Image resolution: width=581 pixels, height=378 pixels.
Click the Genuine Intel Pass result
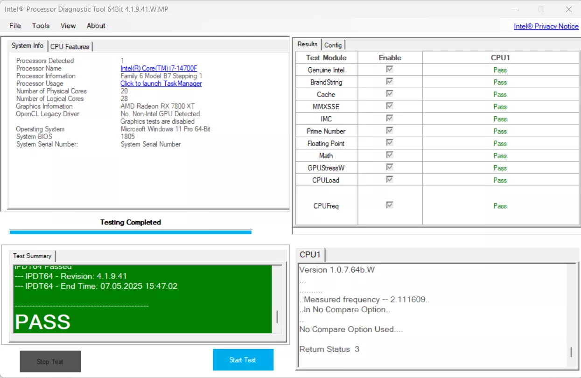pos(500,70)
